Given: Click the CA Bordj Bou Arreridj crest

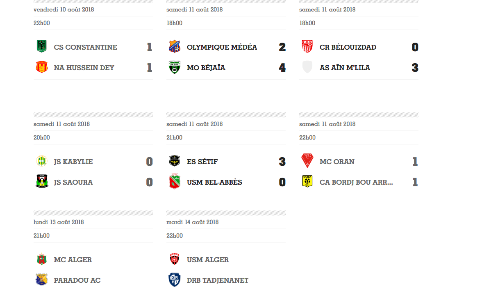Looking at the screenshot, I should [x=307, y=182].
